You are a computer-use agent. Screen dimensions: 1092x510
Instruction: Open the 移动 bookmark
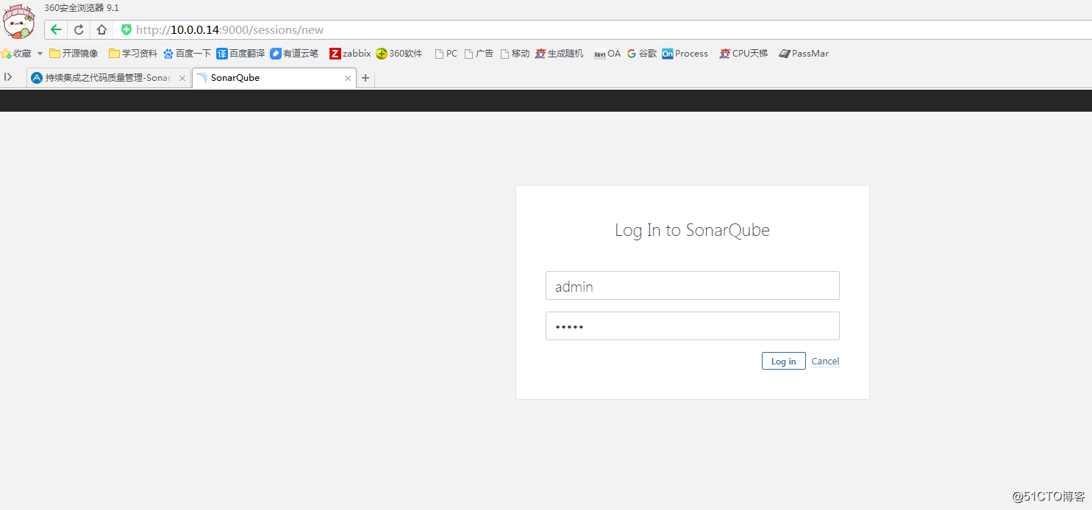coord(515,54)
